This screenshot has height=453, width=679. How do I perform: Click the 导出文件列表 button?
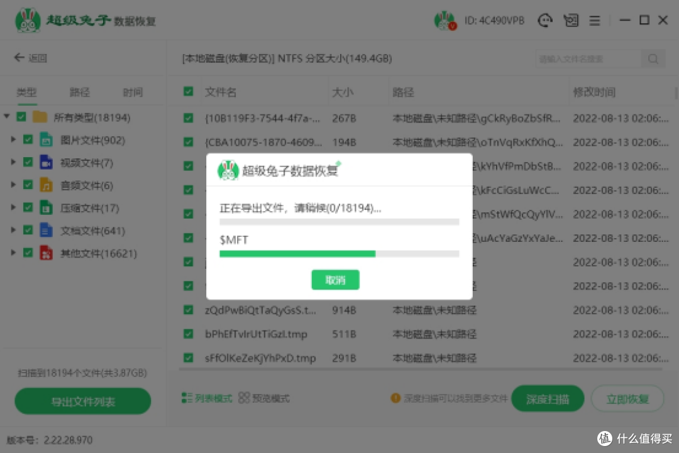(x=83, y=401)
